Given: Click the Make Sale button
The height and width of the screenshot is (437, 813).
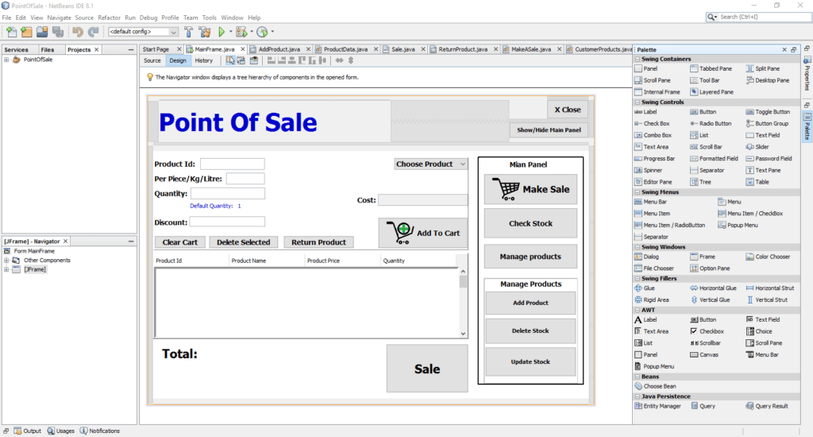Looking at the screenshot, I should (x=530, y=189).
